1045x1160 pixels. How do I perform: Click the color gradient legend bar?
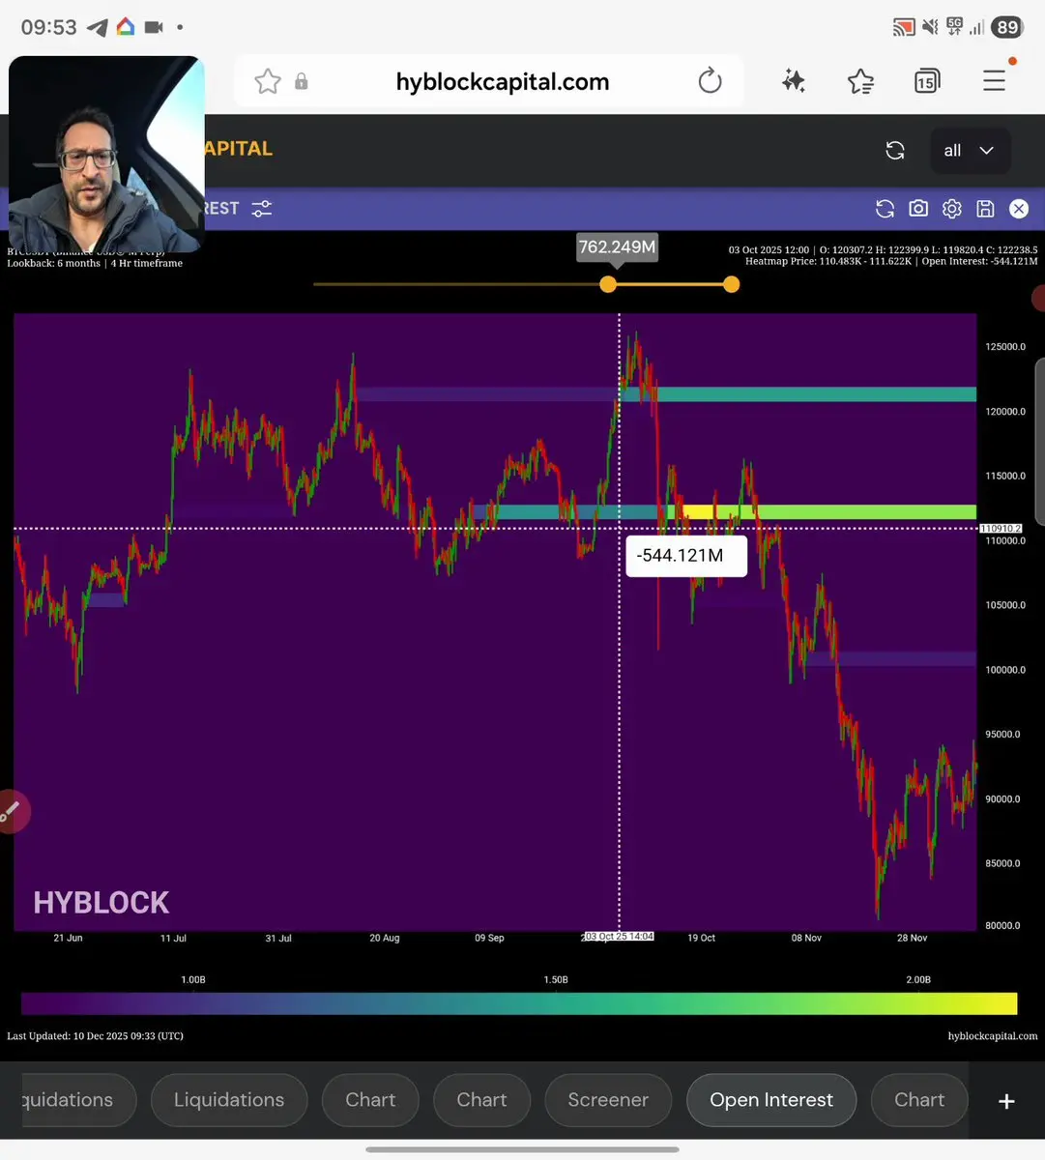click(519, 1003)
